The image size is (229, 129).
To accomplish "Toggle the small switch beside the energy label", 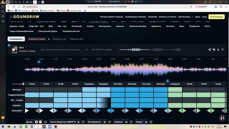I will [23, 84].
